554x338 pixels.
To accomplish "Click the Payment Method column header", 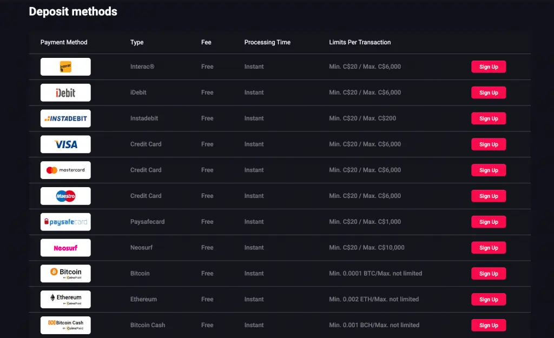I will tap(64, 42).
